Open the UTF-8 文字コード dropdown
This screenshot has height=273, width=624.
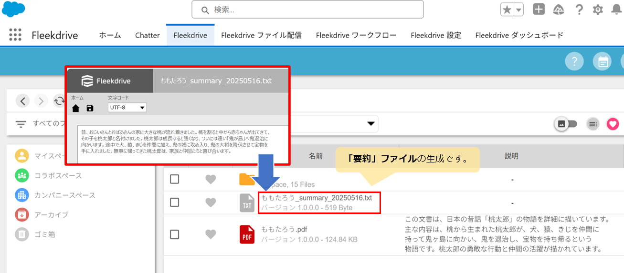click(127, 108)
